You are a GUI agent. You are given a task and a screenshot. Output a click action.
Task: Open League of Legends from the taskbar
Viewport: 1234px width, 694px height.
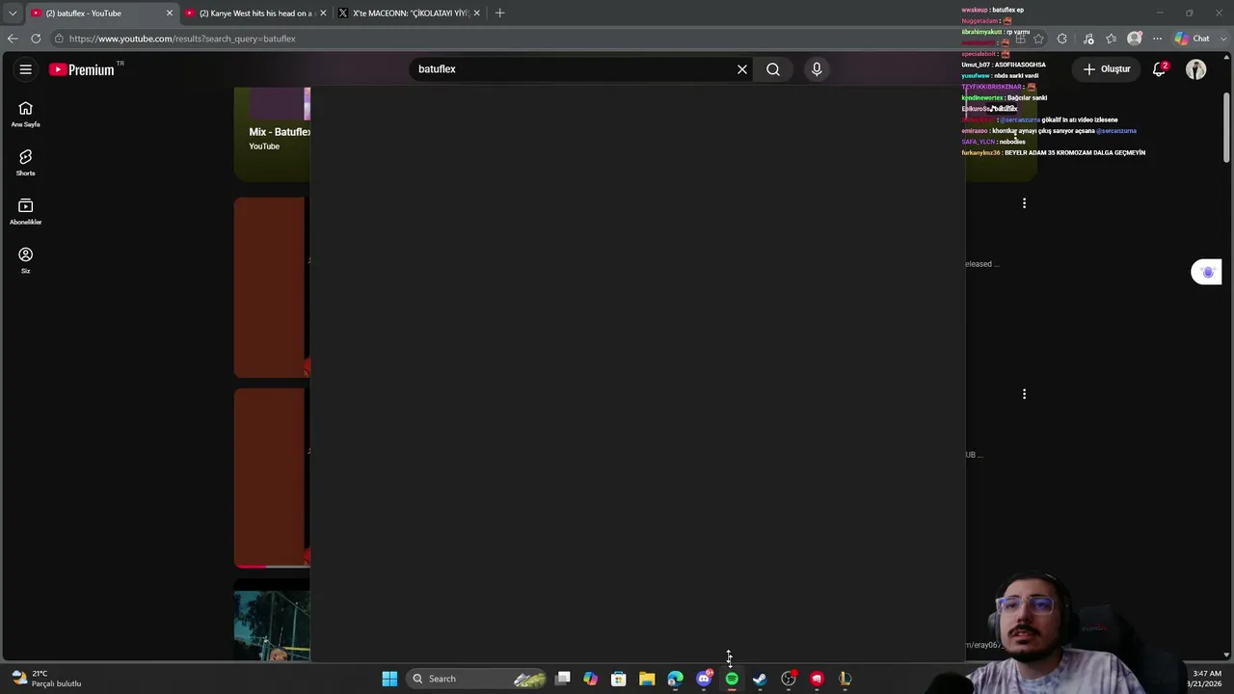(845, 679)
